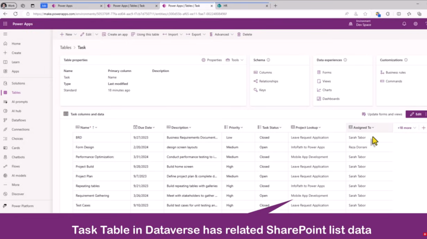Open AI hub in the sidebar

[16, 111]
